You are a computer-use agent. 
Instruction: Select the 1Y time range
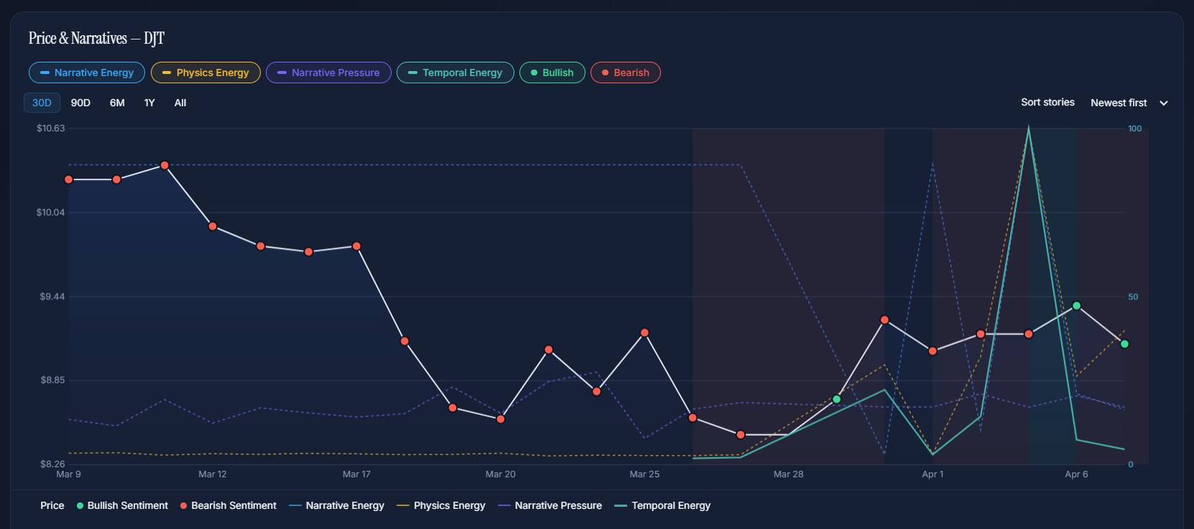[x=149, y=103]
